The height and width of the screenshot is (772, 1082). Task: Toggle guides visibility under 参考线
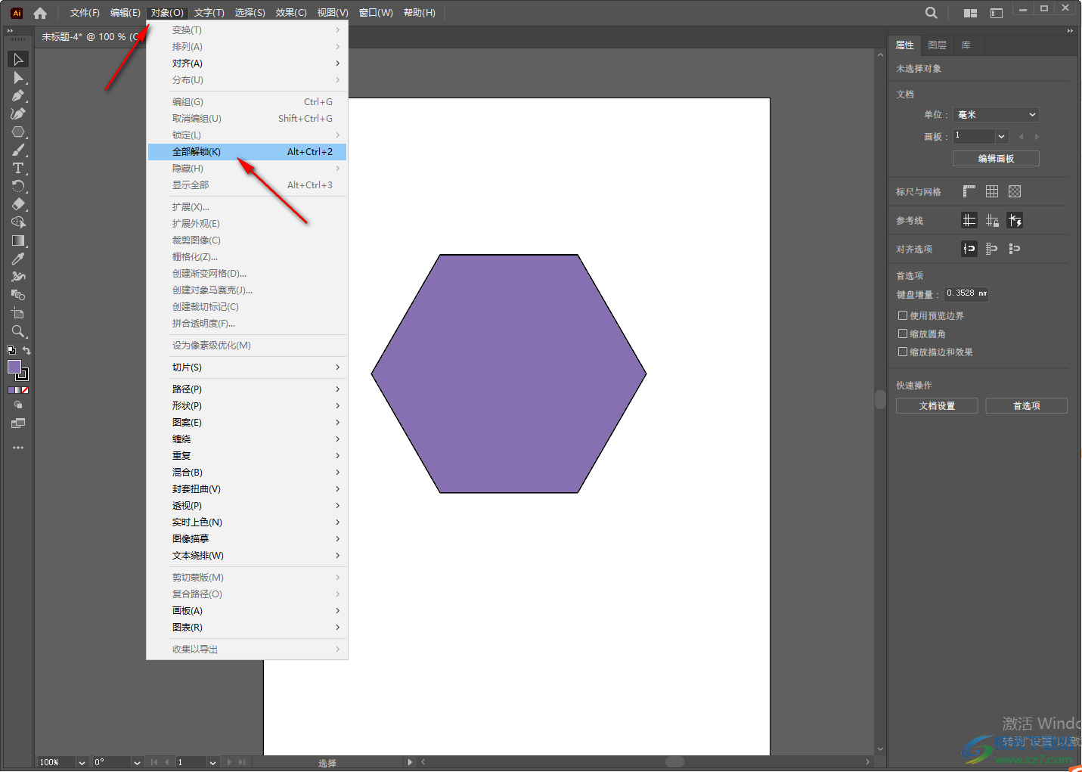[969, 220]
